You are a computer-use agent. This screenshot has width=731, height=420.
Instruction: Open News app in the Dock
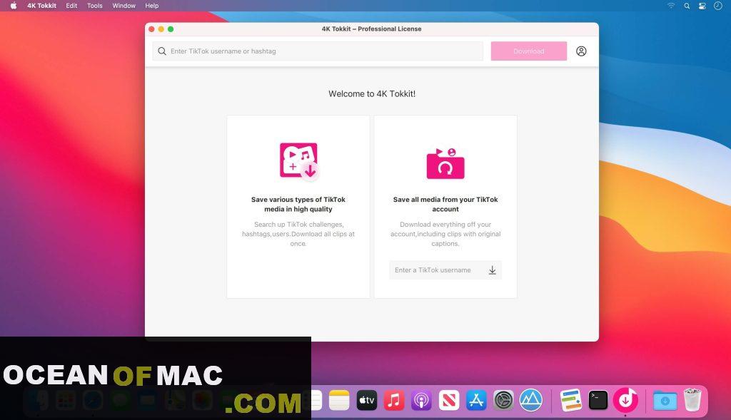pos(449,400)
